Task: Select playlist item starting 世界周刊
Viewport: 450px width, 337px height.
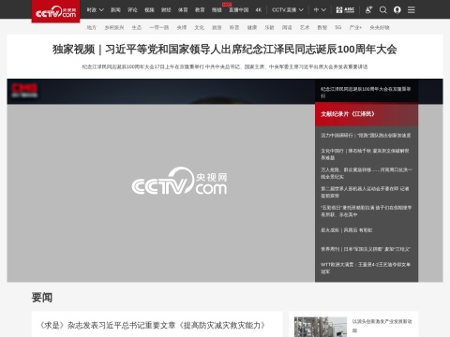Action: click(x=367, y=249)
